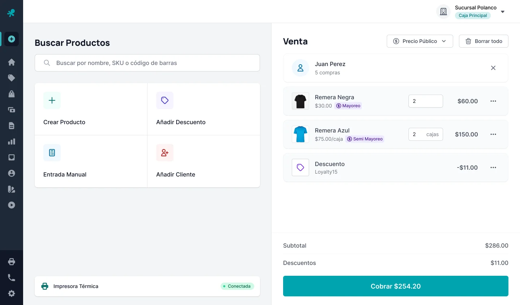
Task: Click the Descuento tag icon in sale list
Action: 300,167
